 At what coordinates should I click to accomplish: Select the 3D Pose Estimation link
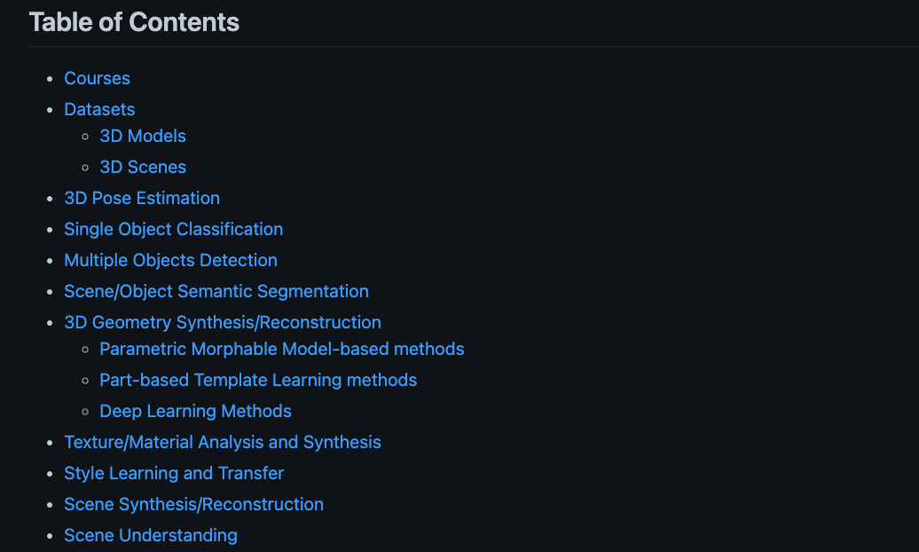point(142,198)
